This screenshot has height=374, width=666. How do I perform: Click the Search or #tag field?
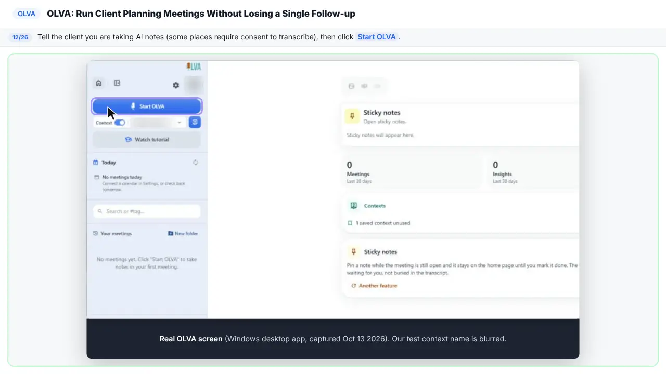click(x=147, y=211)
